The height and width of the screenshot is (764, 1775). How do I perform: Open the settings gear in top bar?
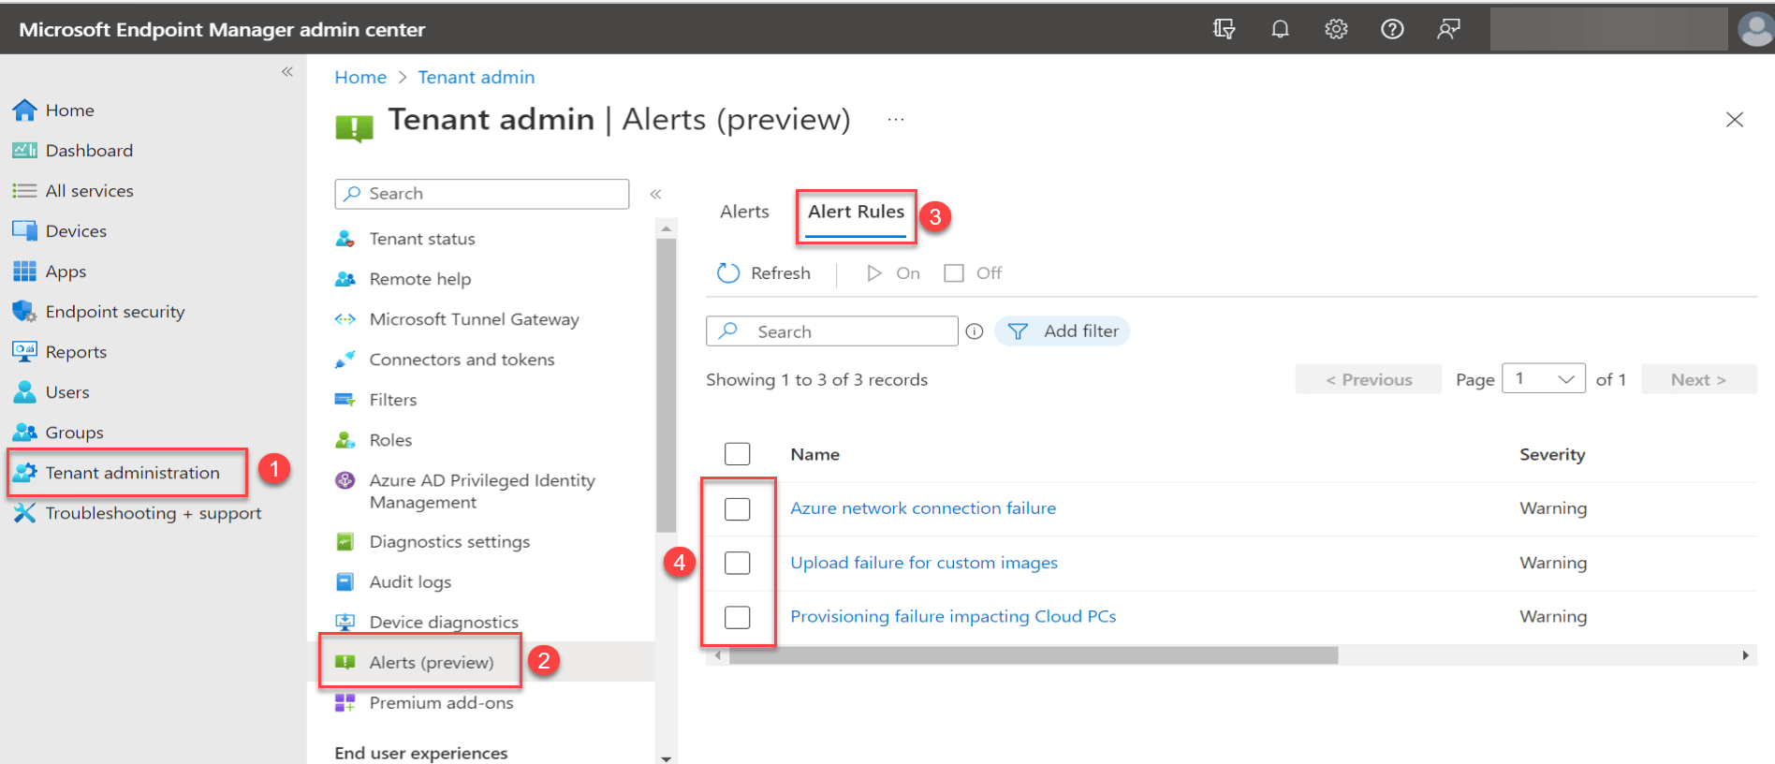point(1336,29)
